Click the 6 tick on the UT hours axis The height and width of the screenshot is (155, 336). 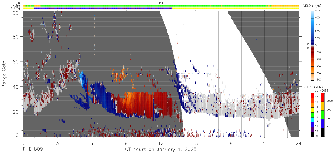(x=92, y=143)
